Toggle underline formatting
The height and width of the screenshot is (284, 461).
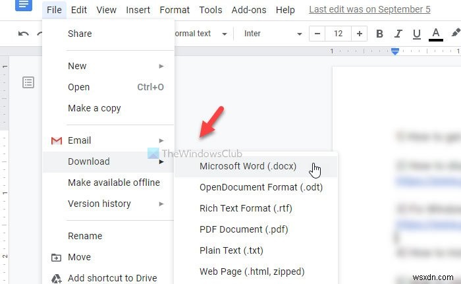click(x=416, y=34)
